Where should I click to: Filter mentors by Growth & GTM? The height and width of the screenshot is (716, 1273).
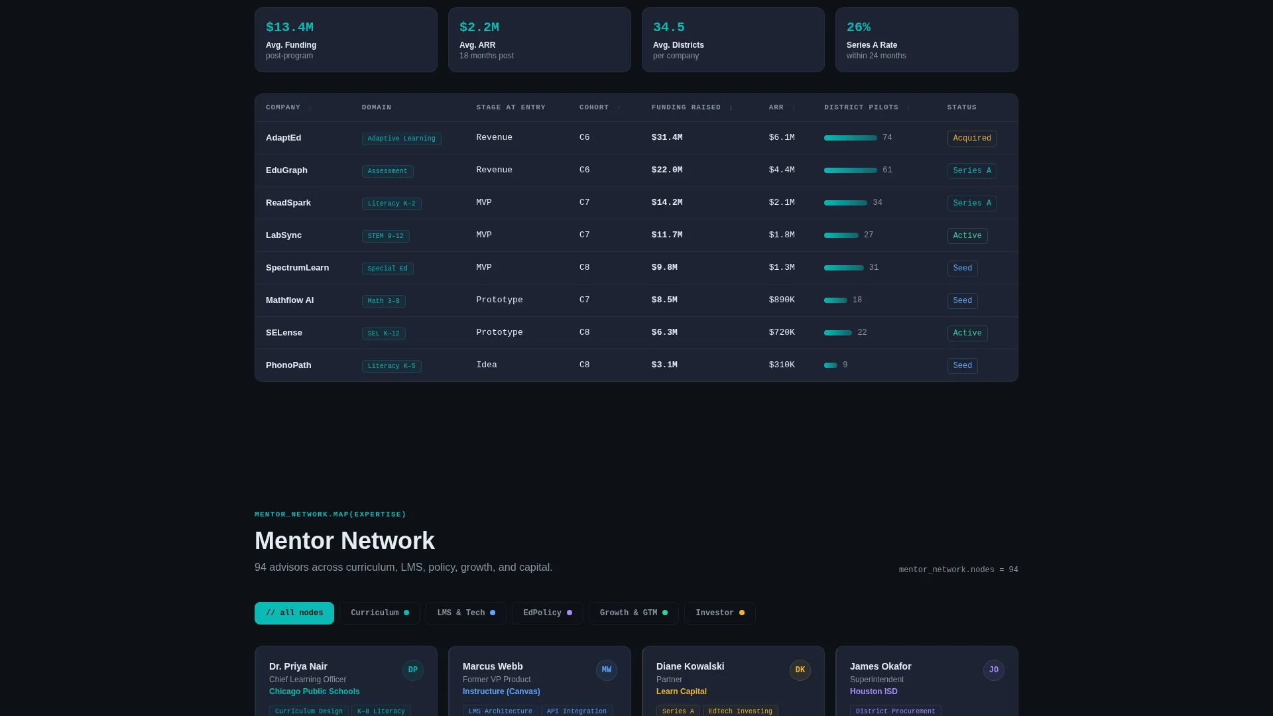click(x=634, y=613)
